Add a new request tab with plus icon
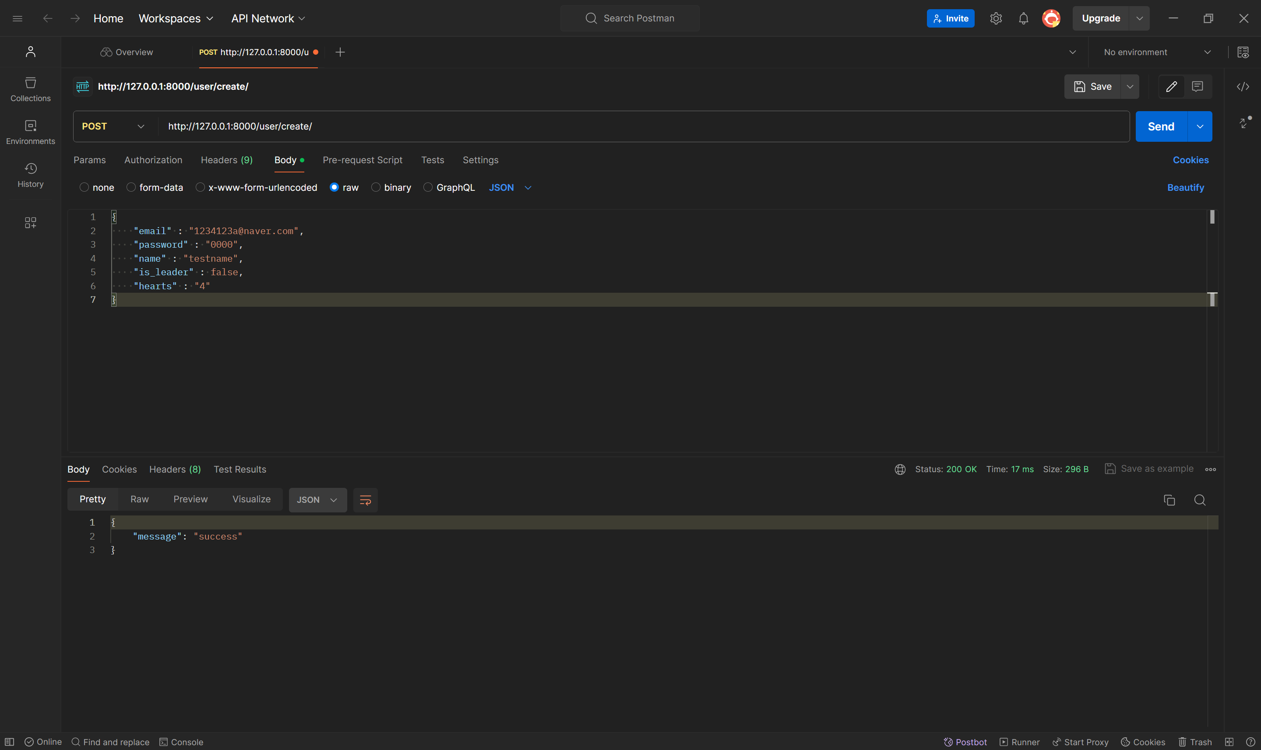This screenshot has width=1261, height=750. [x=340, y=52]
